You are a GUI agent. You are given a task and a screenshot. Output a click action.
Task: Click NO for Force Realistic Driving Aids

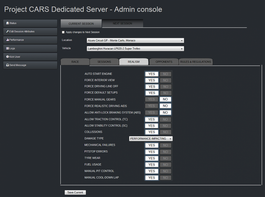165,106
